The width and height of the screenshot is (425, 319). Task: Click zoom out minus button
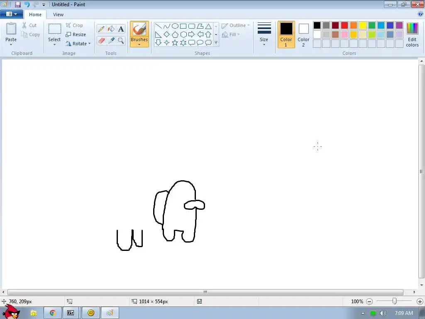tap(369, 302)
